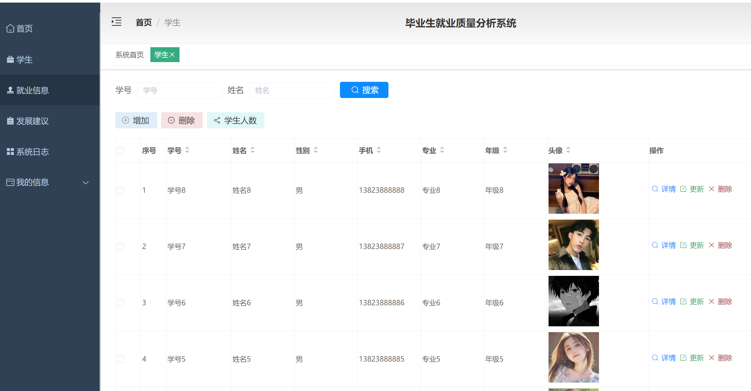Click the 学生人数 statistics button
The width and height of the screenshot is (751, 391).
235,120
